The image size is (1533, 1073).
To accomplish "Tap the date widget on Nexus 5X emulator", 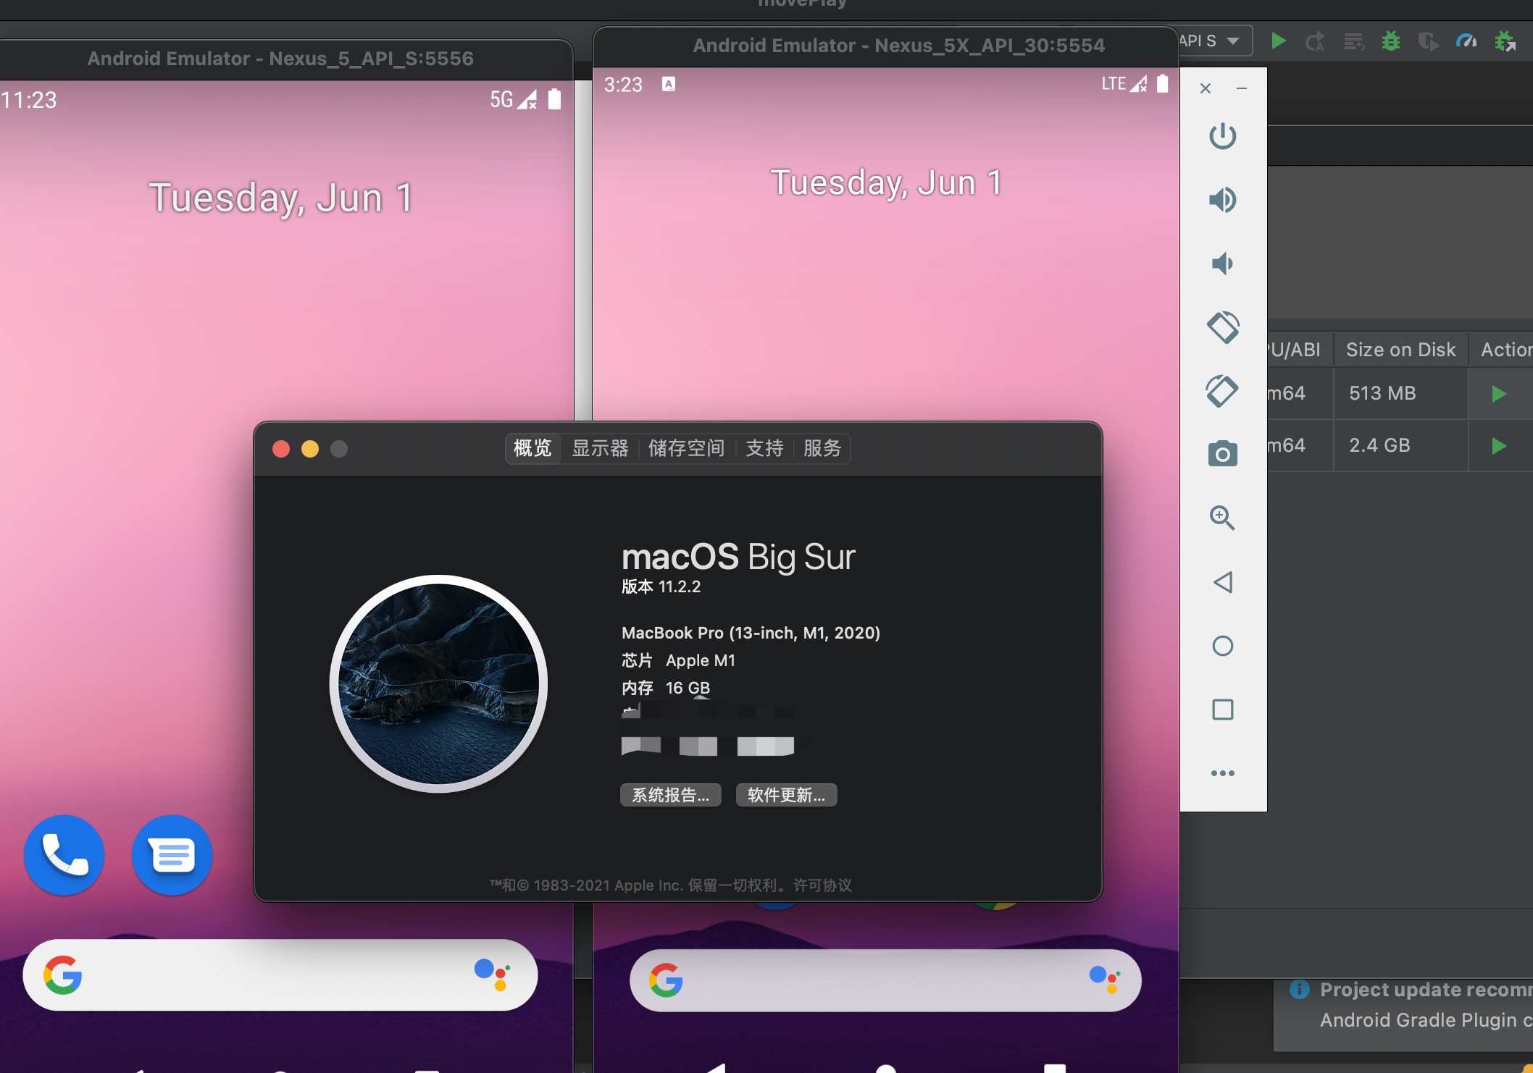I will click(x=886, y=182).
